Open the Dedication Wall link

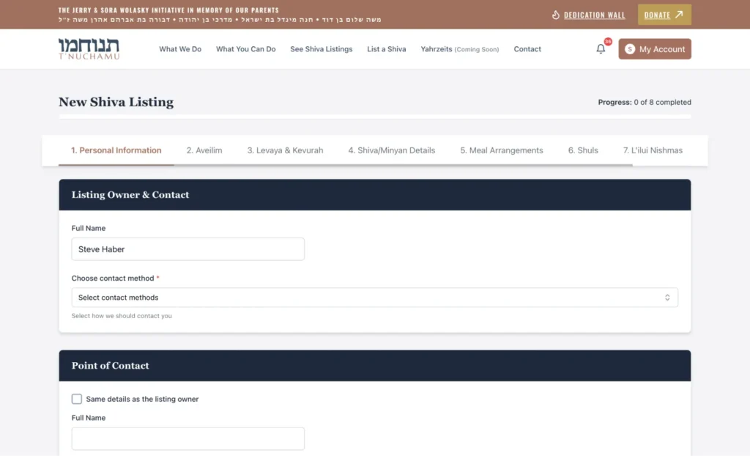point(594,15)
